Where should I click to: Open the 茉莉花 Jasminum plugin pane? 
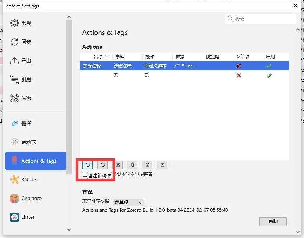[35, 142]
